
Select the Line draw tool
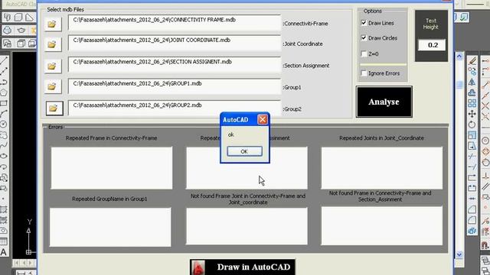4,60
